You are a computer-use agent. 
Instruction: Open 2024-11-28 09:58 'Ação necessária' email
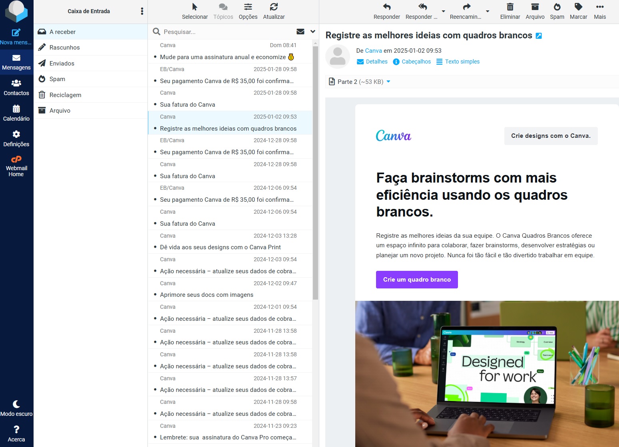[x=230, y=408]
